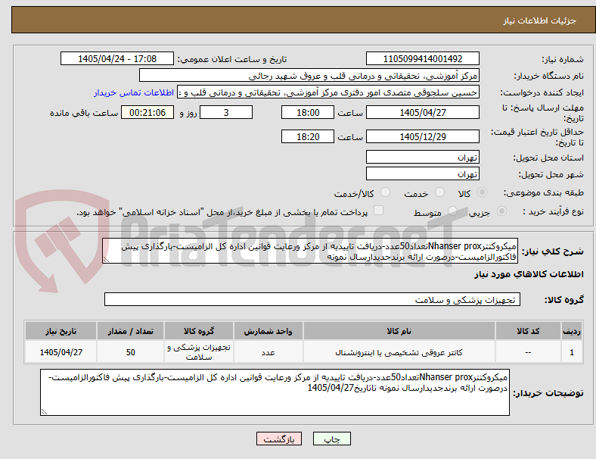Click the 18:20 validity time field

308,136
